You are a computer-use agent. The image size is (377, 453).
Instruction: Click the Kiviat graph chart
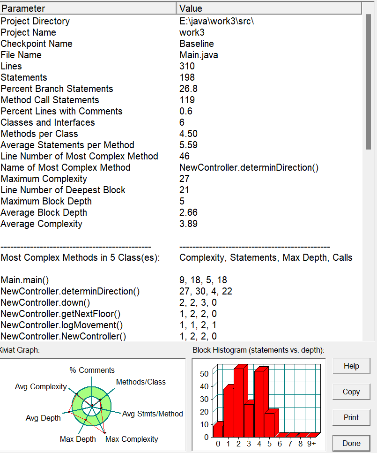click(x=92, y=404)
